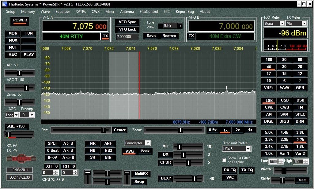Open the FlexControl menu
This screenshot has width=314, height=189.
click(149, 12)
